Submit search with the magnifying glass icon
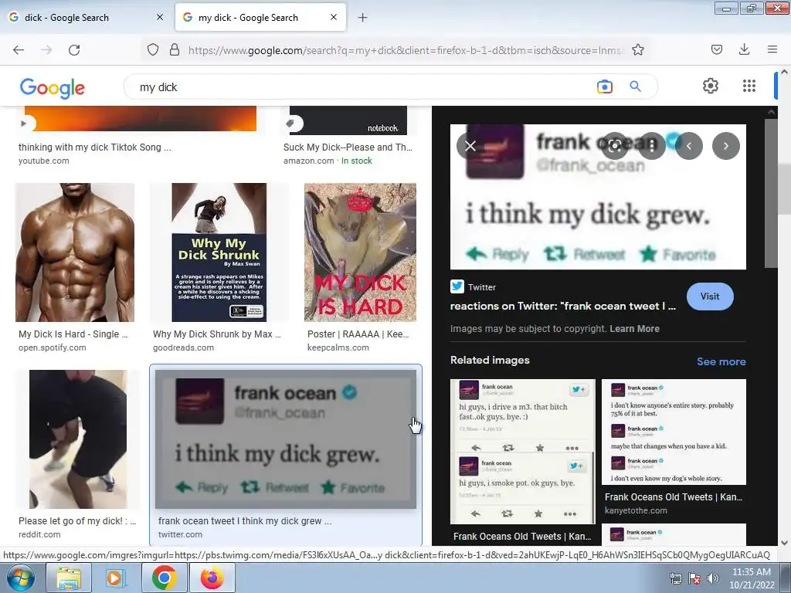The height and width of the screenshot is (593, 791). point(635,86)
